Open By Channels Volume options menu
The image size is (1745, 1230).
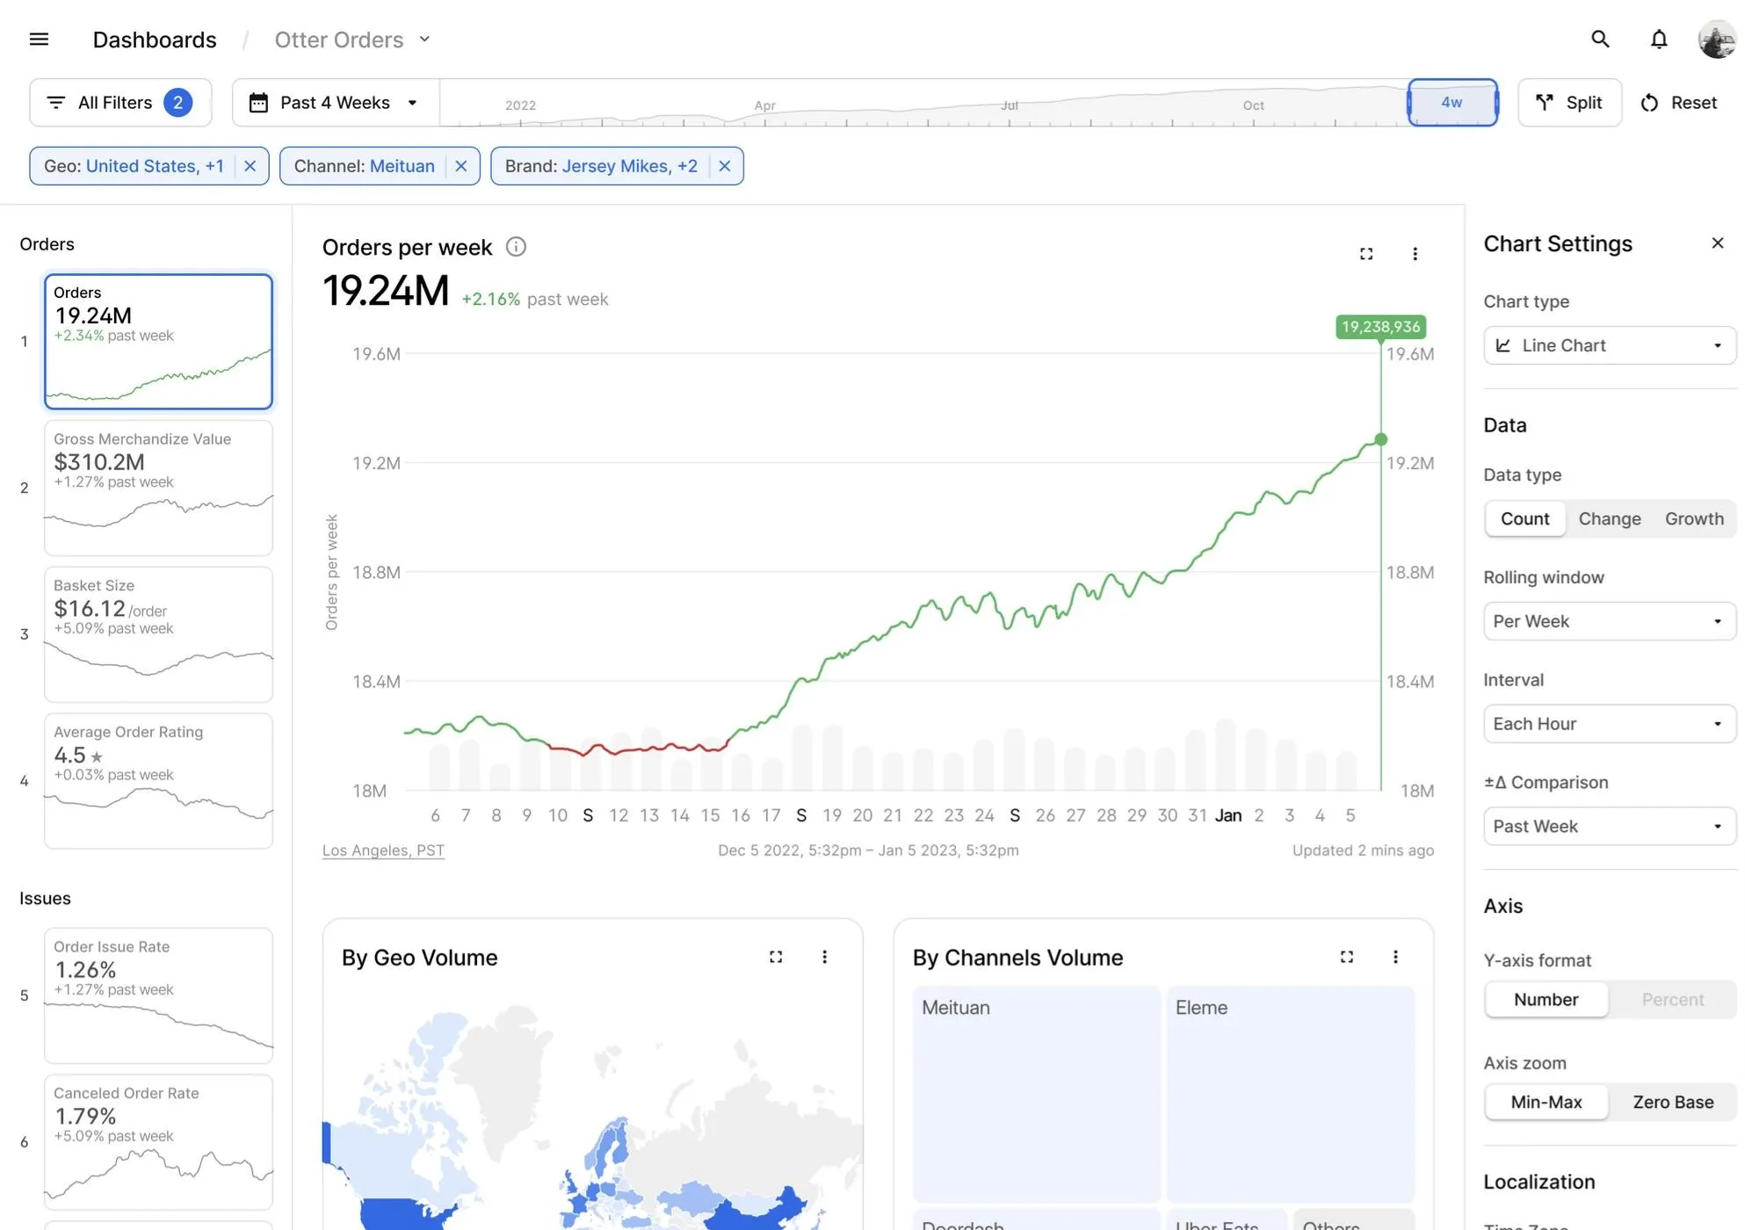click(1395, 957)
